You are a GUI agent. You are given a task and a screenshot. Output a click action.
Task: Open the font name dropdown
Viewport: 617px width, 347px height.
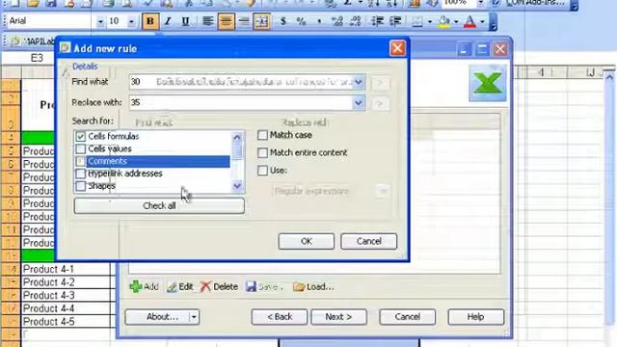pyautogui.click(x=100, y=21)
